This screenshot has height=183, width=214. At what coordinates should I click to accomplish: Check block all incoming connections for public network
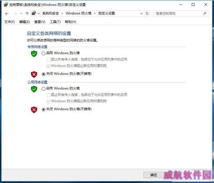[48, 95]
